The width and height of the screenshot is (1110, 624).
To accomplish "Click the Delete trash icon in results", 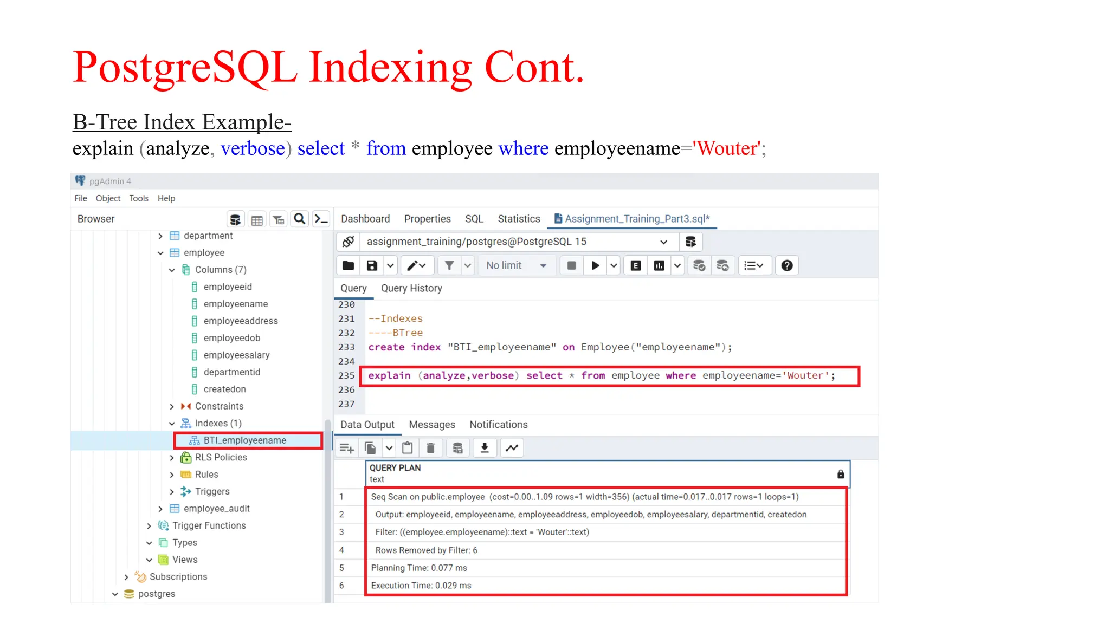I will coord(431,448).
